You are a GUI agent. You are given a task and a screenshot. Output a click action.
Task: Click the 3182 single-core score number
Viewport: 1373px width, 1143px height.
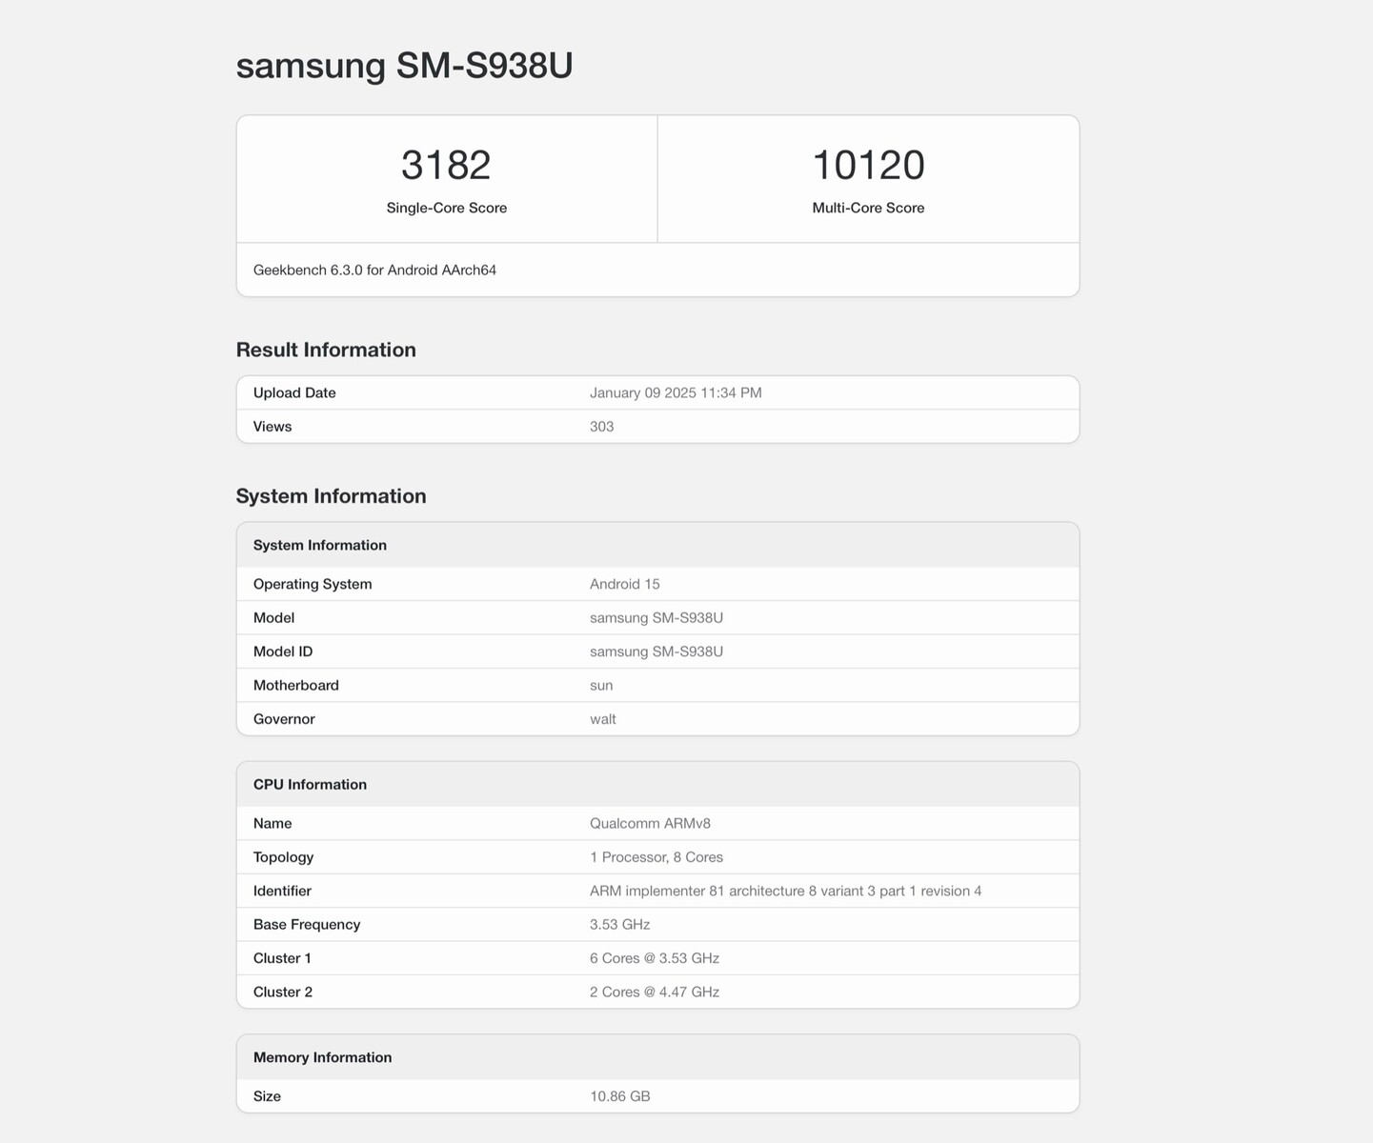coord(446,165)
